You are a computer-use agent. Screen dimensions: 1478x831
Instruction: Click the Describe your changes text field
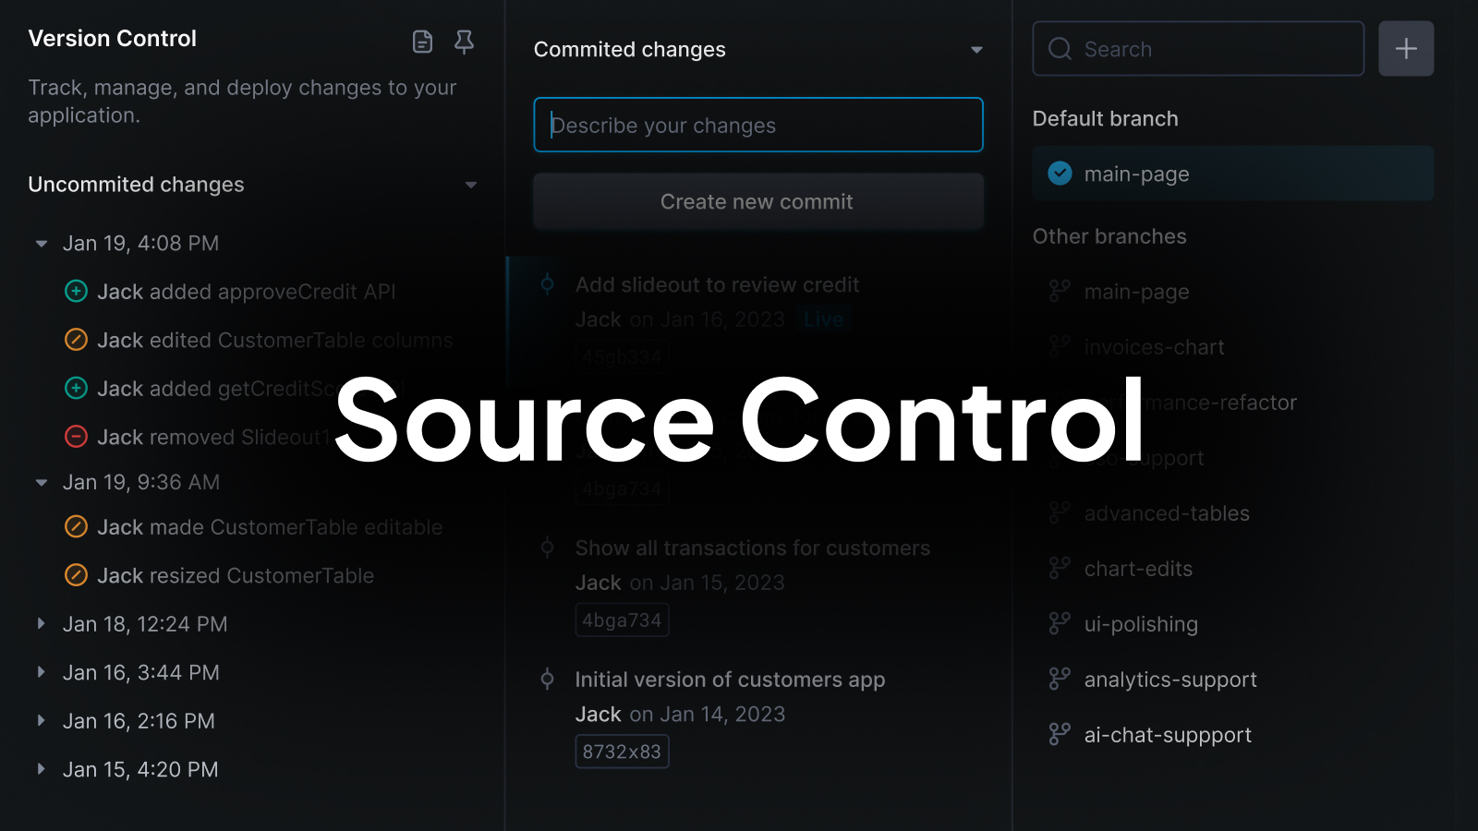tap(757, 125)
